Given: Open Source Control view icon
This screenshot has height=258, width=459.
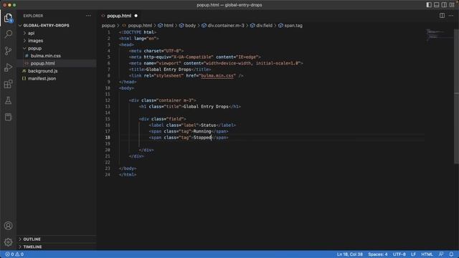Looking at the screenshot, I should (x=8, y=51).
